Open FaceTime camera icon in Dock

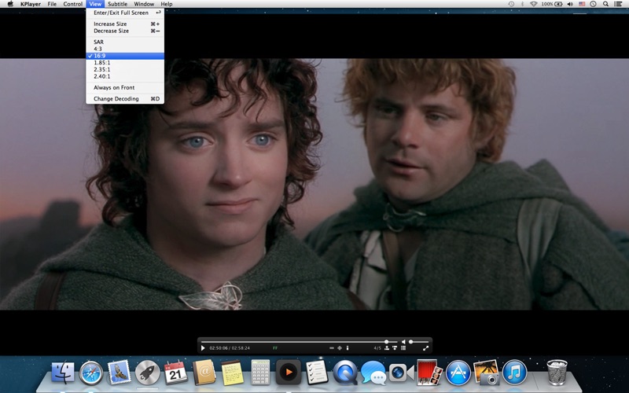click(x=402, y=373)
